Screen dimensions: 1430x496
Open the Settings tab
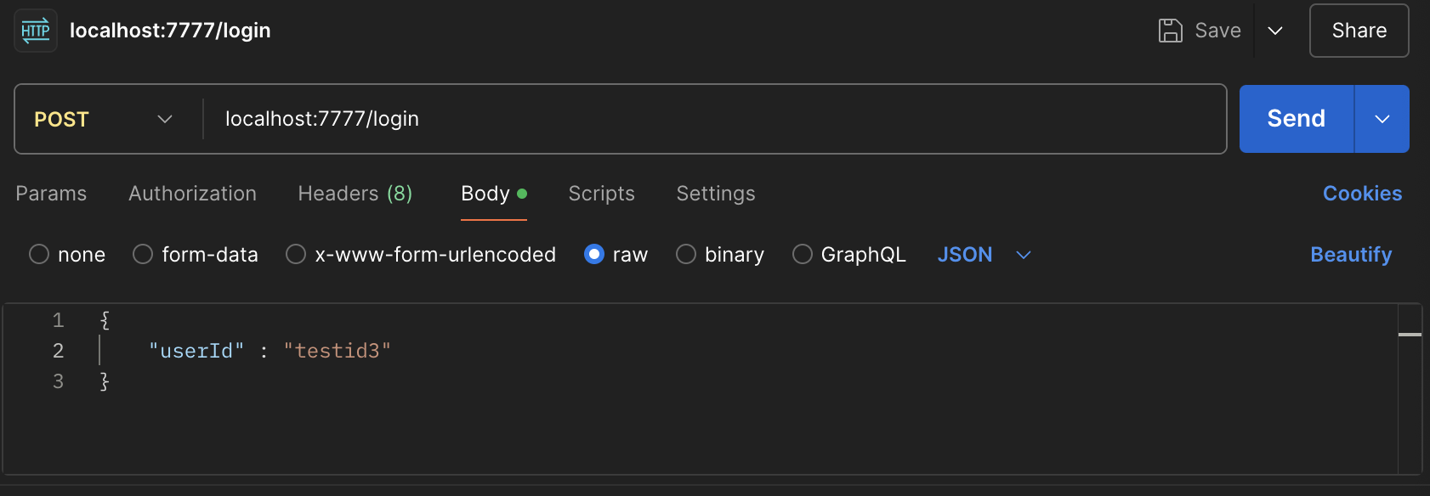(x=715, y=194)
